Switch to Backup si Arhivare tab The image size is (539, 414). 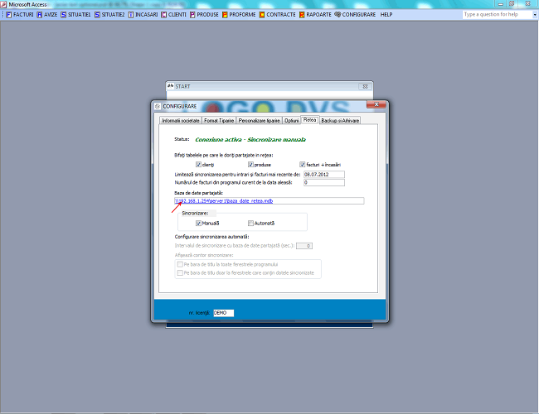tap(340, 121)
